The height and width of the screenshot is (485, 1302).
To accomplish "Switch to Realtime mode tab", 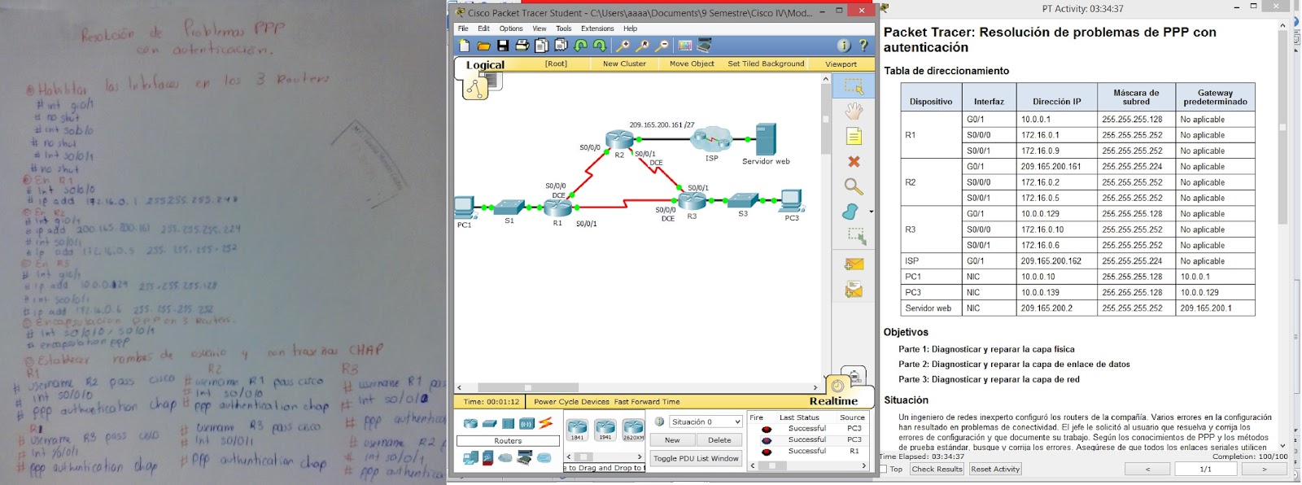I will 833,401.
